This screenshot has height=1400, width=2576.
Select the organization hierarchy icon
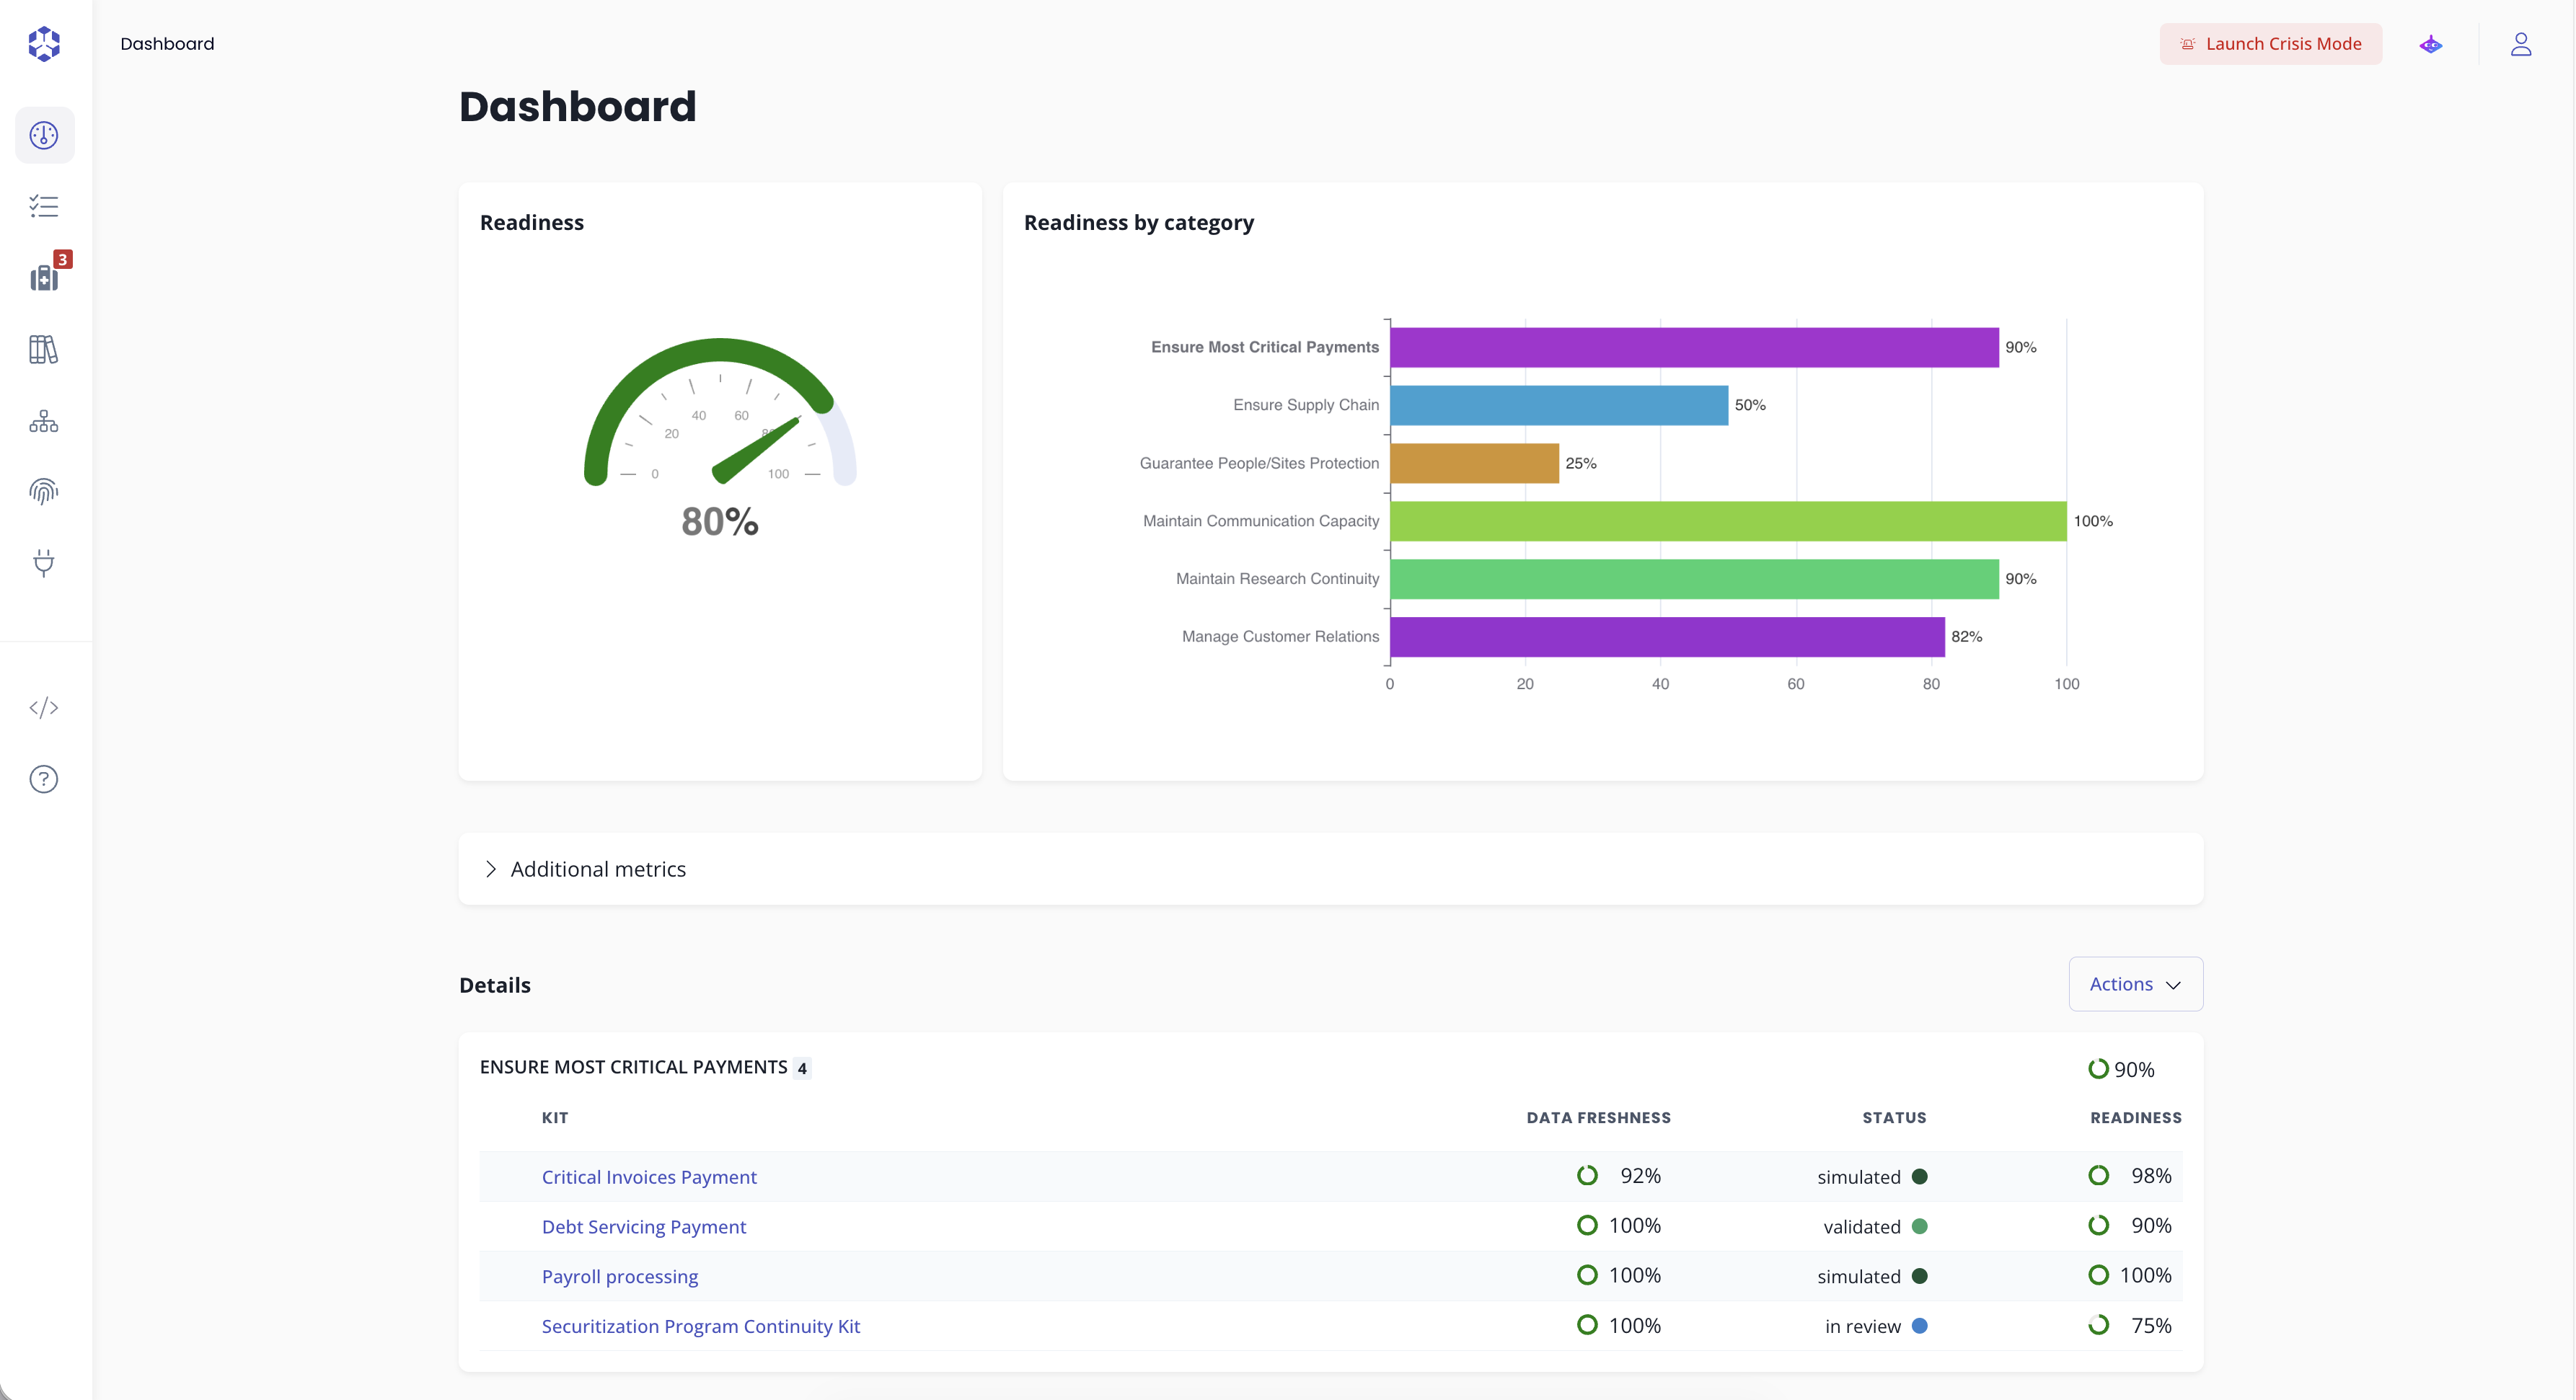[x=44, y=421]
